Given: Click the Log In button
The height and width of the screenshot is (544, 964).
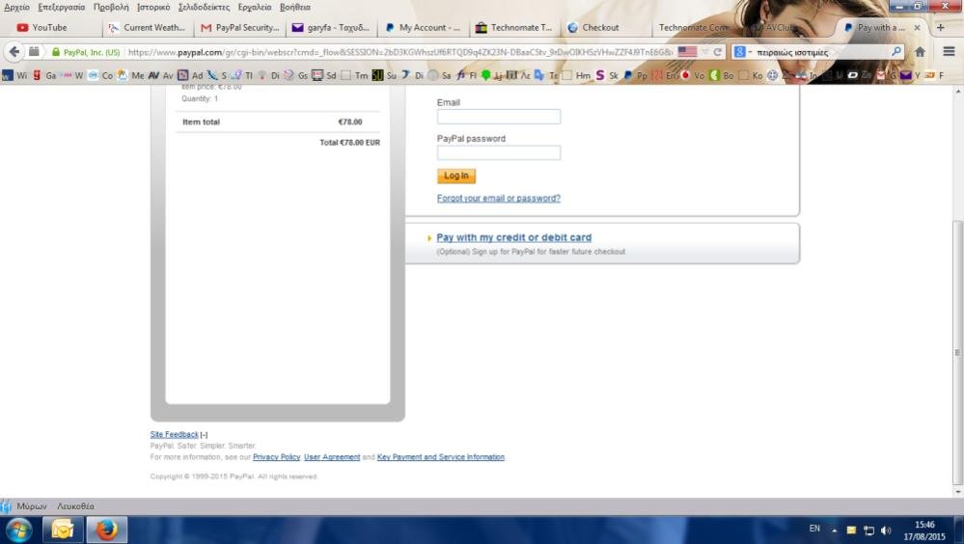Looking at the screenshot, I should point(456,176).
